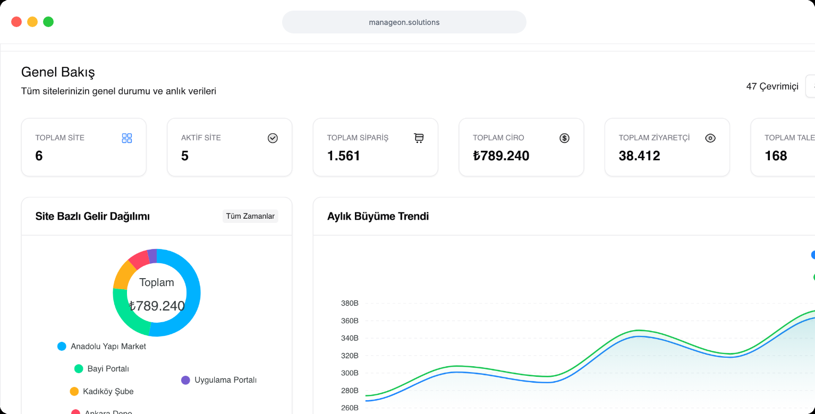815x414 pixels.
Task: Click the grid icon in Toplam Site card
Action: [127, 139]
